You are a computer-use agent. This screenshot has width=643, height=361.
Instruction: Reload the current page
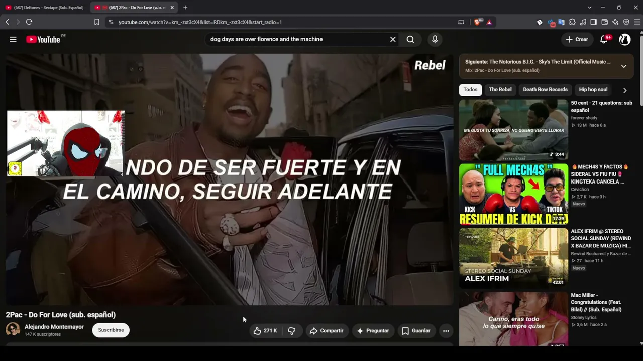(x=29, y=22)
